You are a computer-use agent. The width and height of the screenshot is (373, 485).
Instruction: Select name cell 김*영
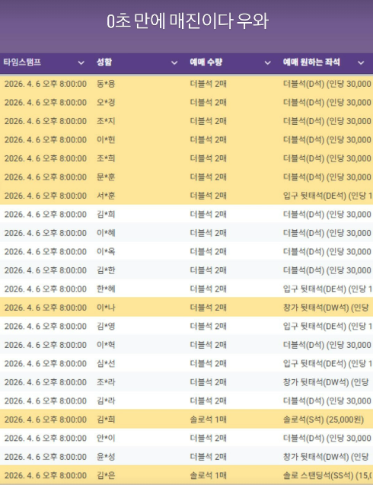(x=106, y=326)
